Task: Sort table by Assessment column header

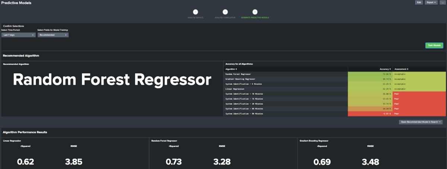Action: (401, 69)
